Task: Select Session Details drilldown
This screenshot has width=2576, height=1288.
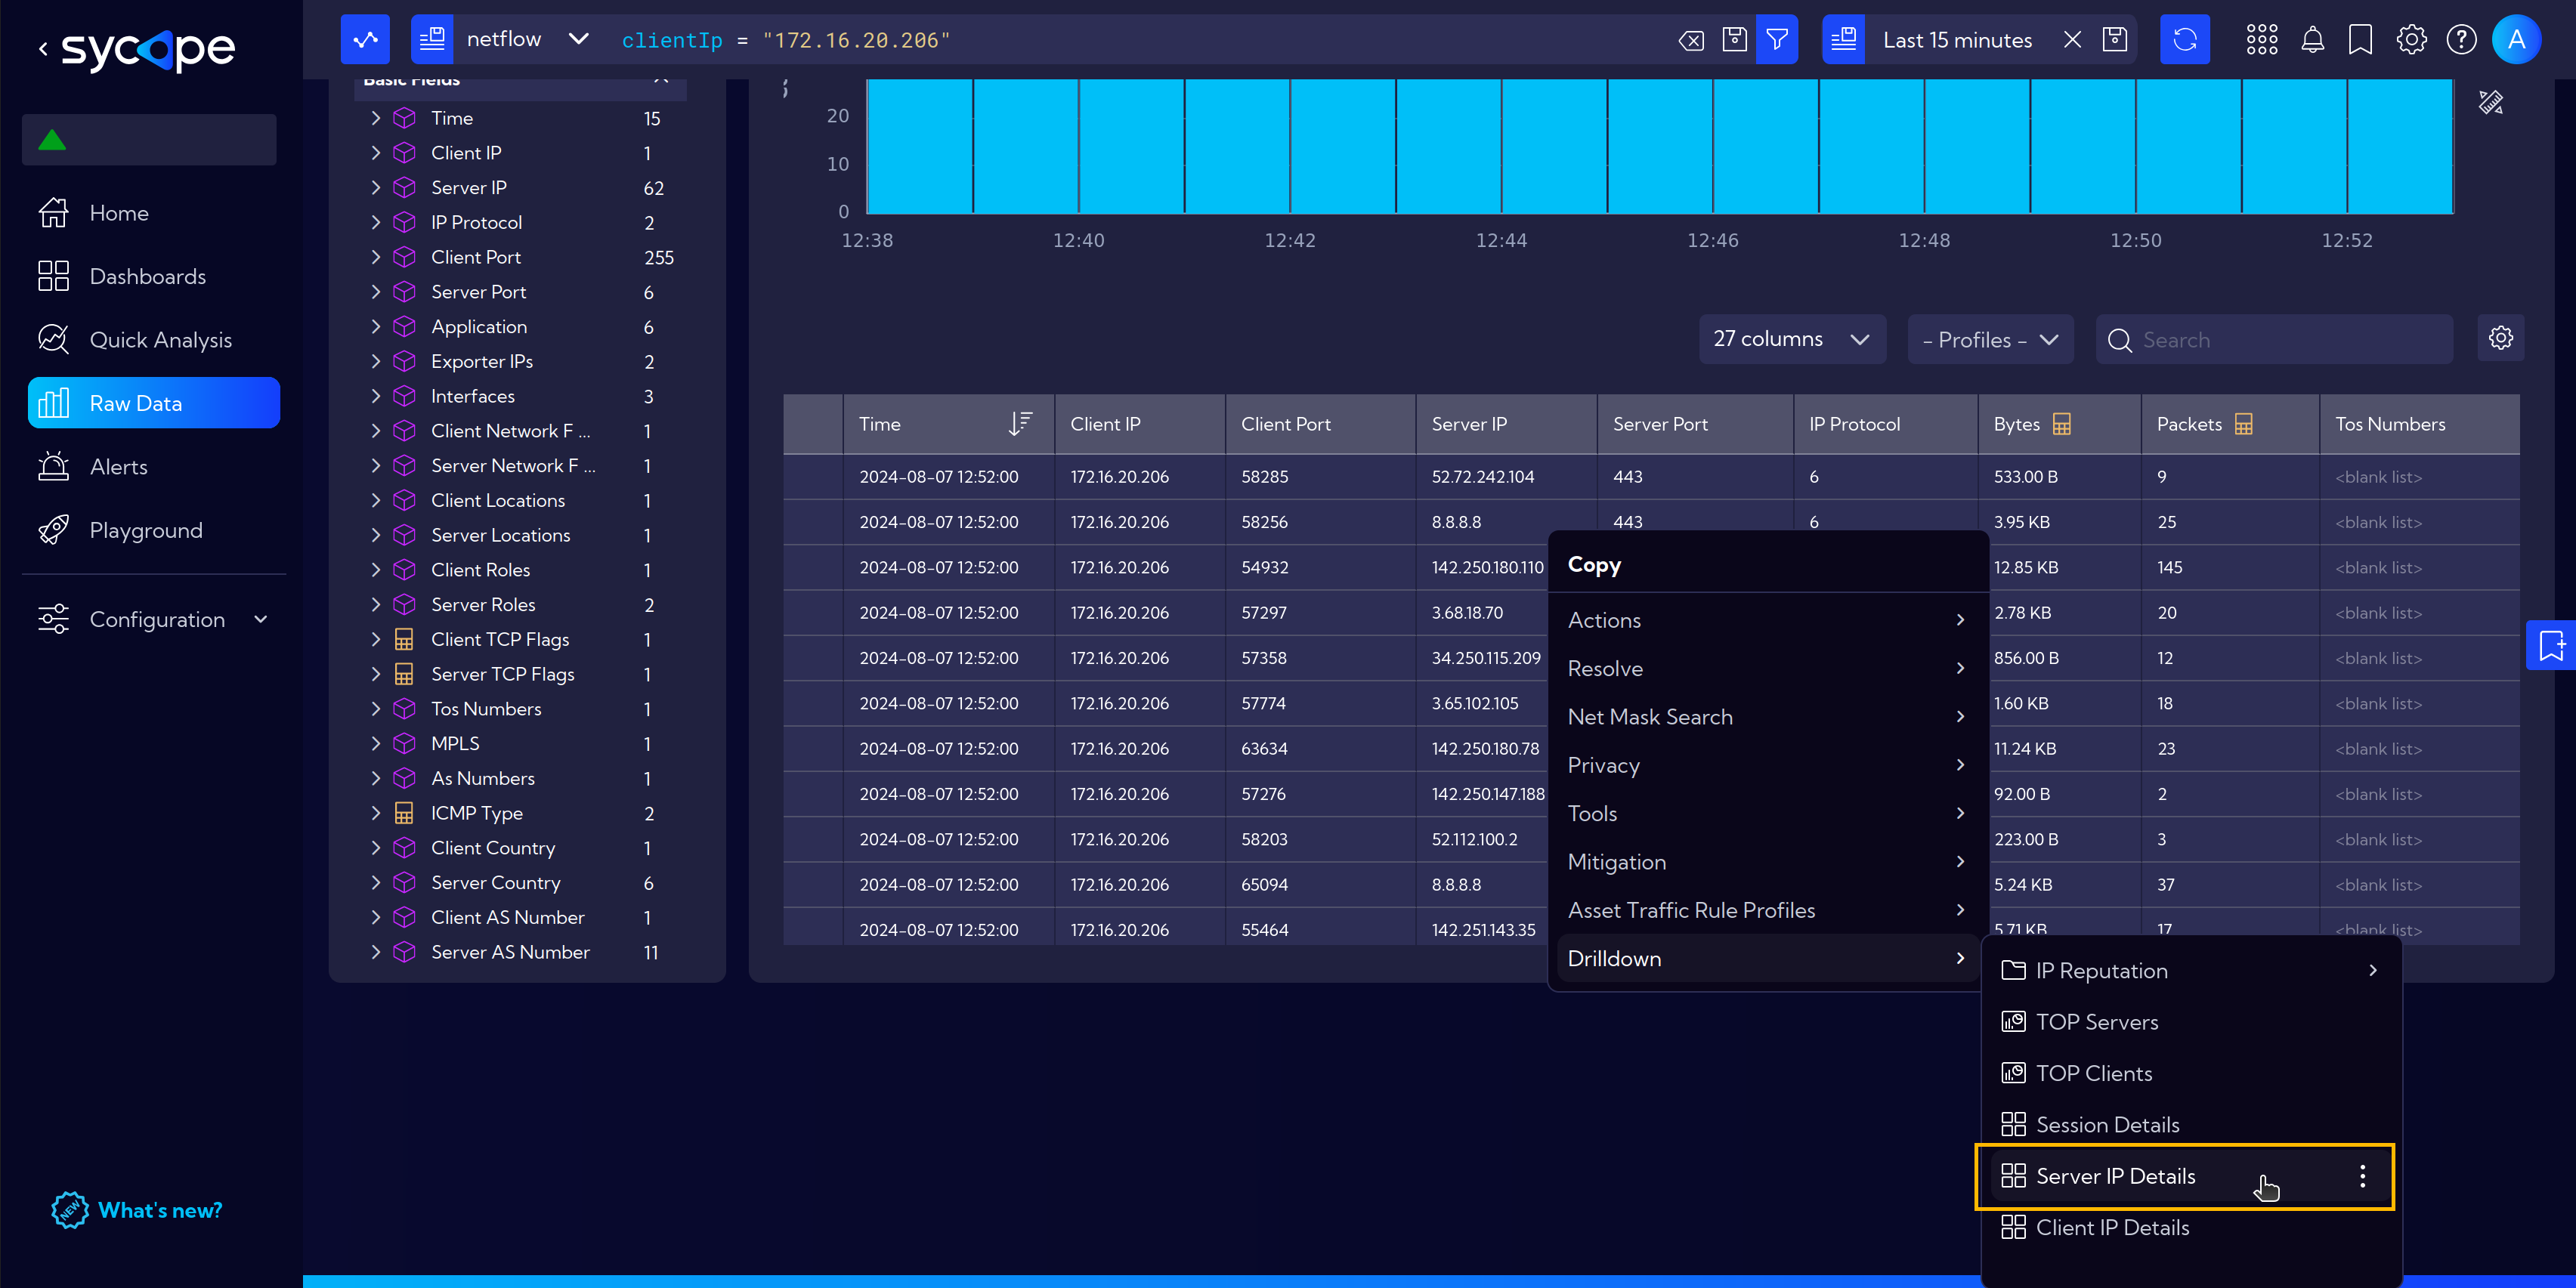Action: point(2190,1125)
